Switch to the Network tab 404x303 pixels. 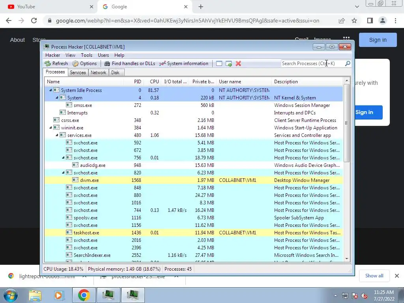(x=98, y=73)
